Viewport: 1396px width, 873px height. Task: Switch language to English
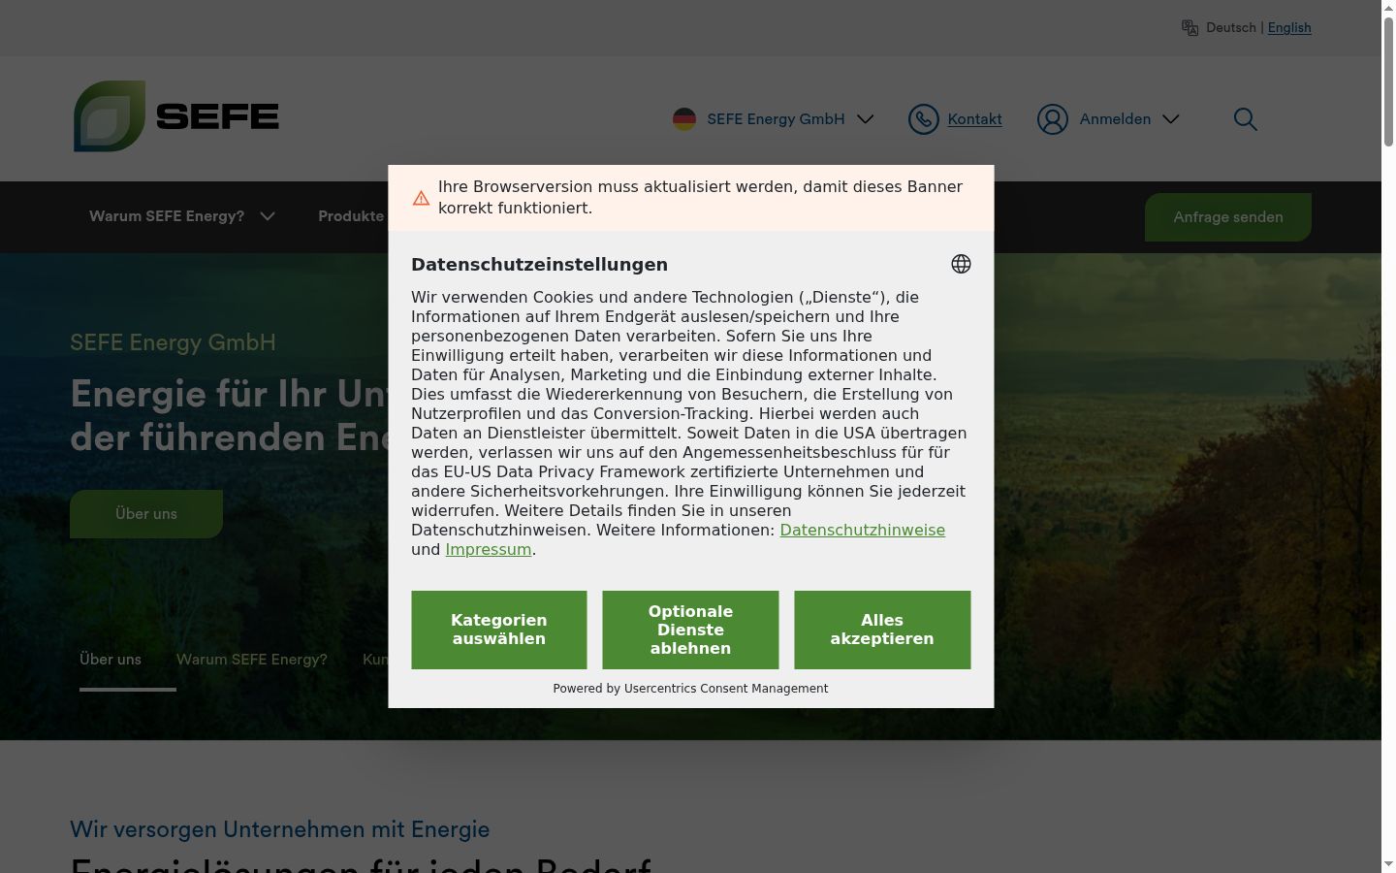(x=1289, y=27)
